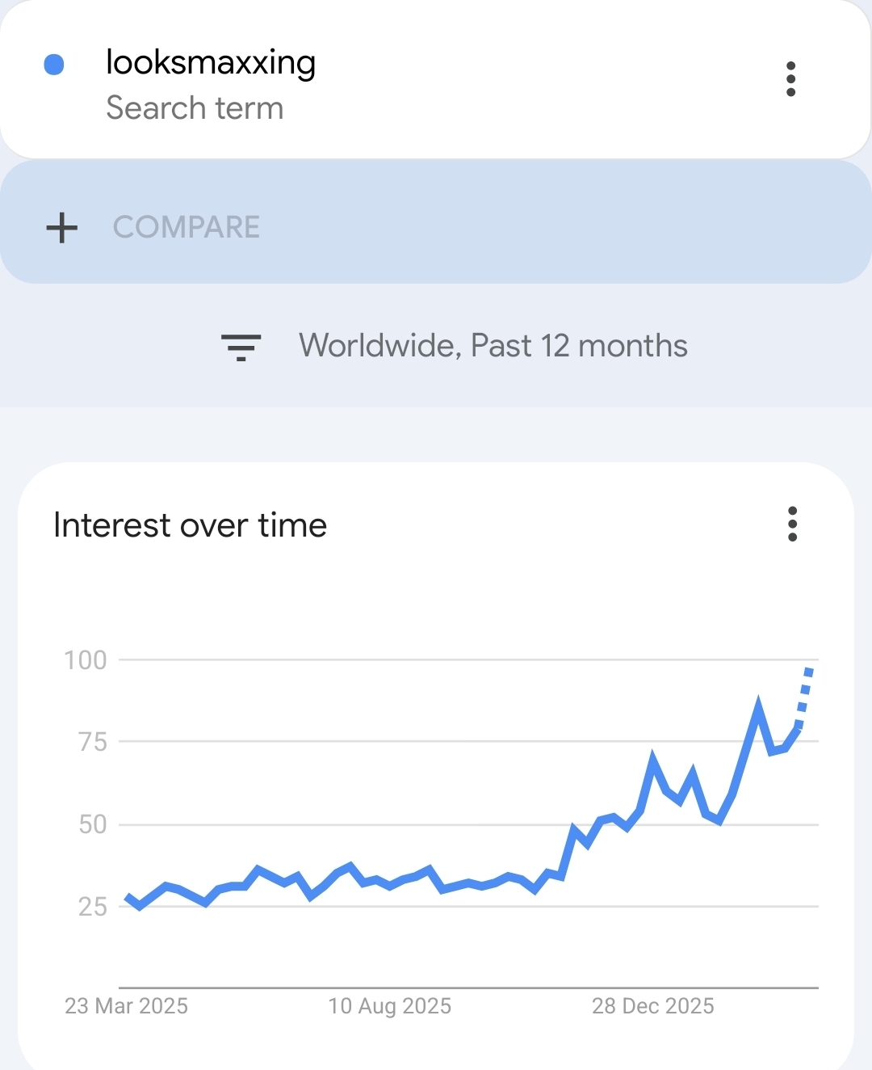Click the 28 Dec 2025 date label
Viewport: 872px width, 1070px height.
653,1006
